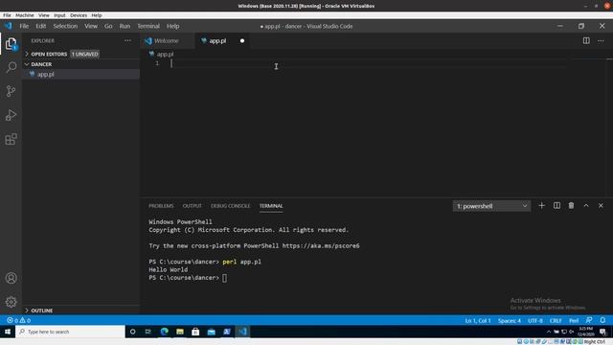Select the Terminal panel tab
The height and width of the screenshot is (345, 613).
271,206
